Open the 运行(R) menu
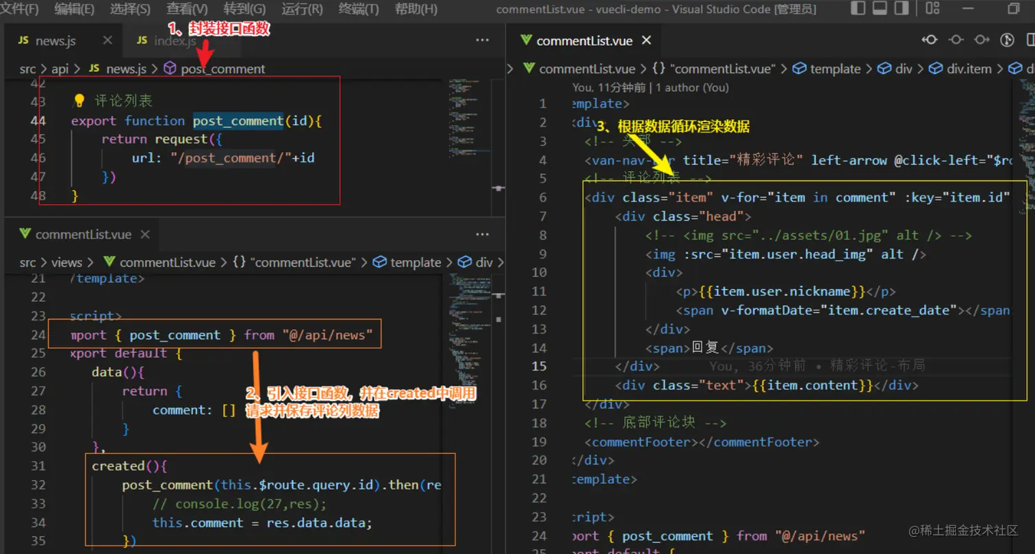Image resolution: width=1035 pixels, height=554 pixels. coord(302,9)
